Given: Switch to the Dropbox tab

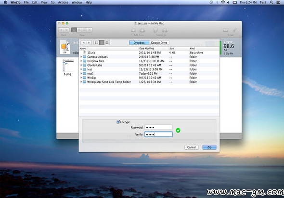Looking at the screenshot, I should (x=139, y=43).
